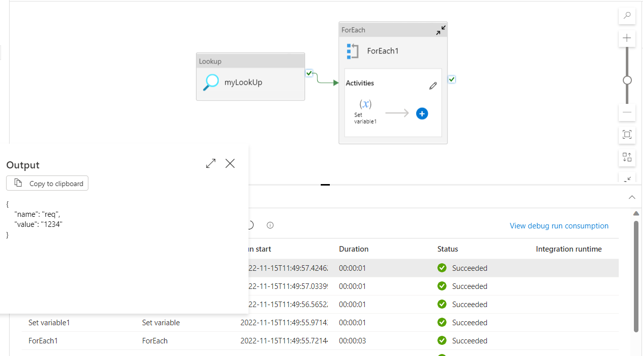
Task: Click the pane resize handle bar
Action: pyautogui.click(x=325, y=185)
